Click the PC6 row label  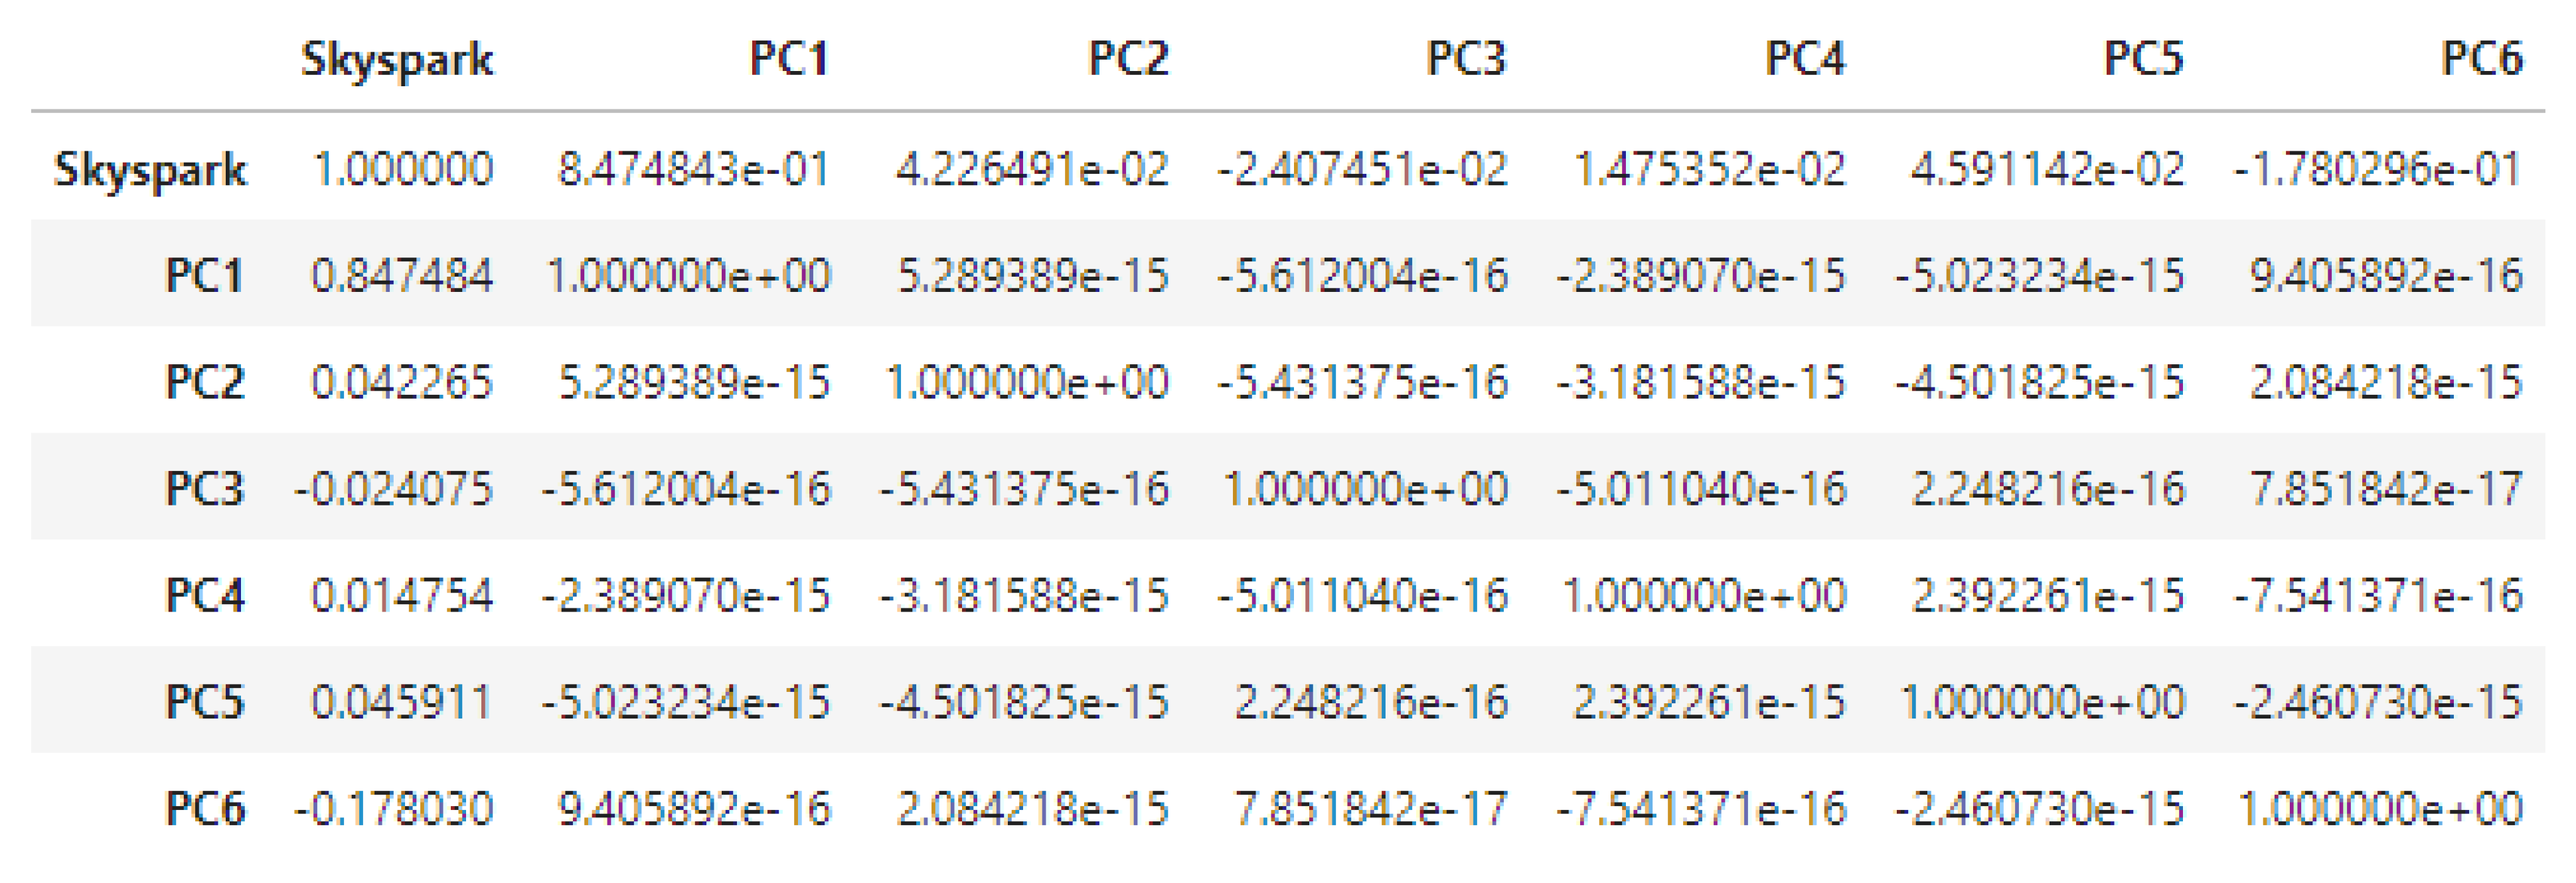(205, 808)
